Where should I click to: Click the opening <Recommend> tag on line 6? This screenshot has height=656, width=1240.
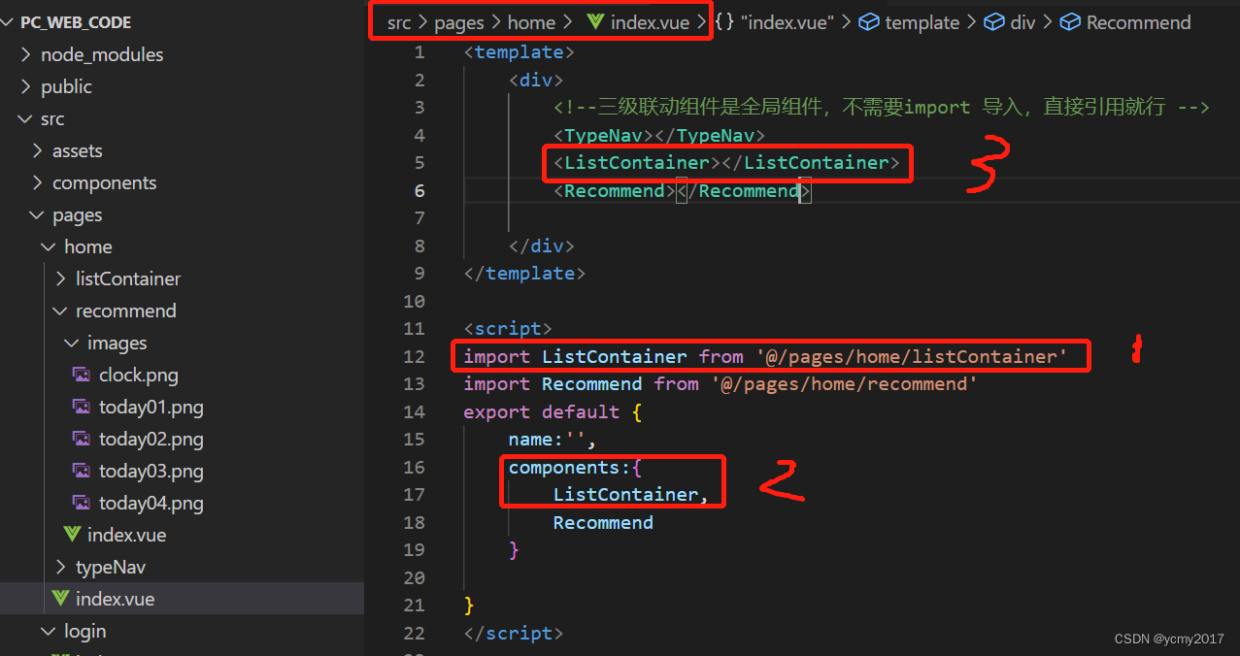[615, 190]
